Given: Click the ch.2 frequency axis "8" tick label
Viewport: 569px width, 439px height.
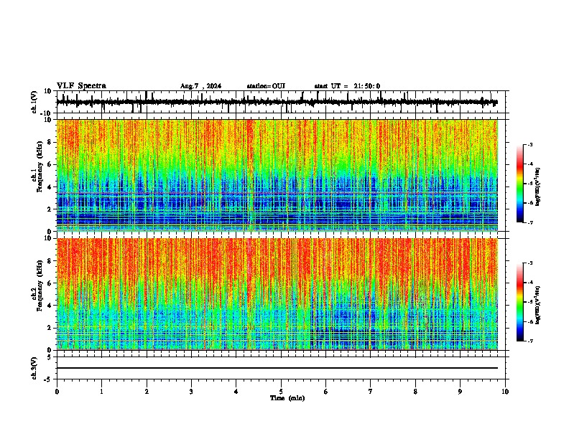Looking at the screenshot, I should 50,261.
